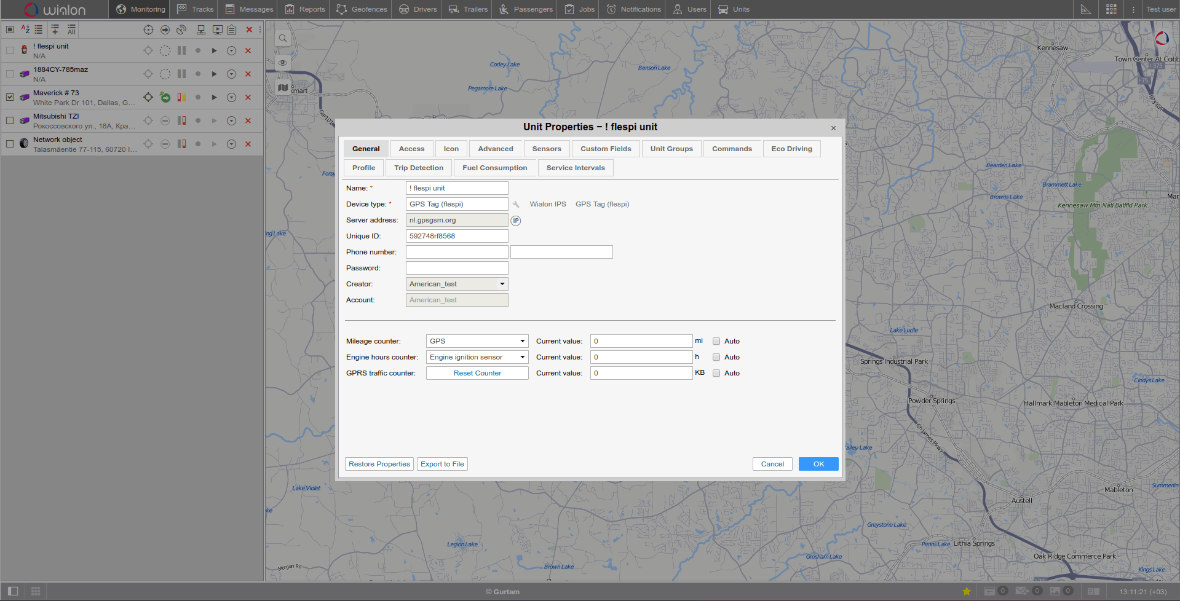This screenshot has height=601, width=1180.
Task: Open the map search magnifier tool
Action: 283,38
